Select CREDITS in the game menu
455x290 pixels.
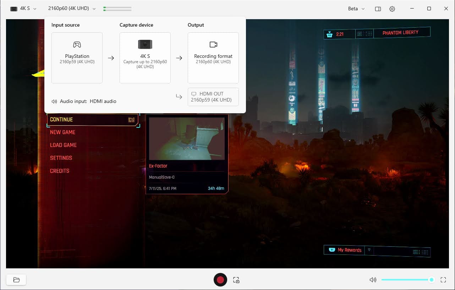coord(60,171)
